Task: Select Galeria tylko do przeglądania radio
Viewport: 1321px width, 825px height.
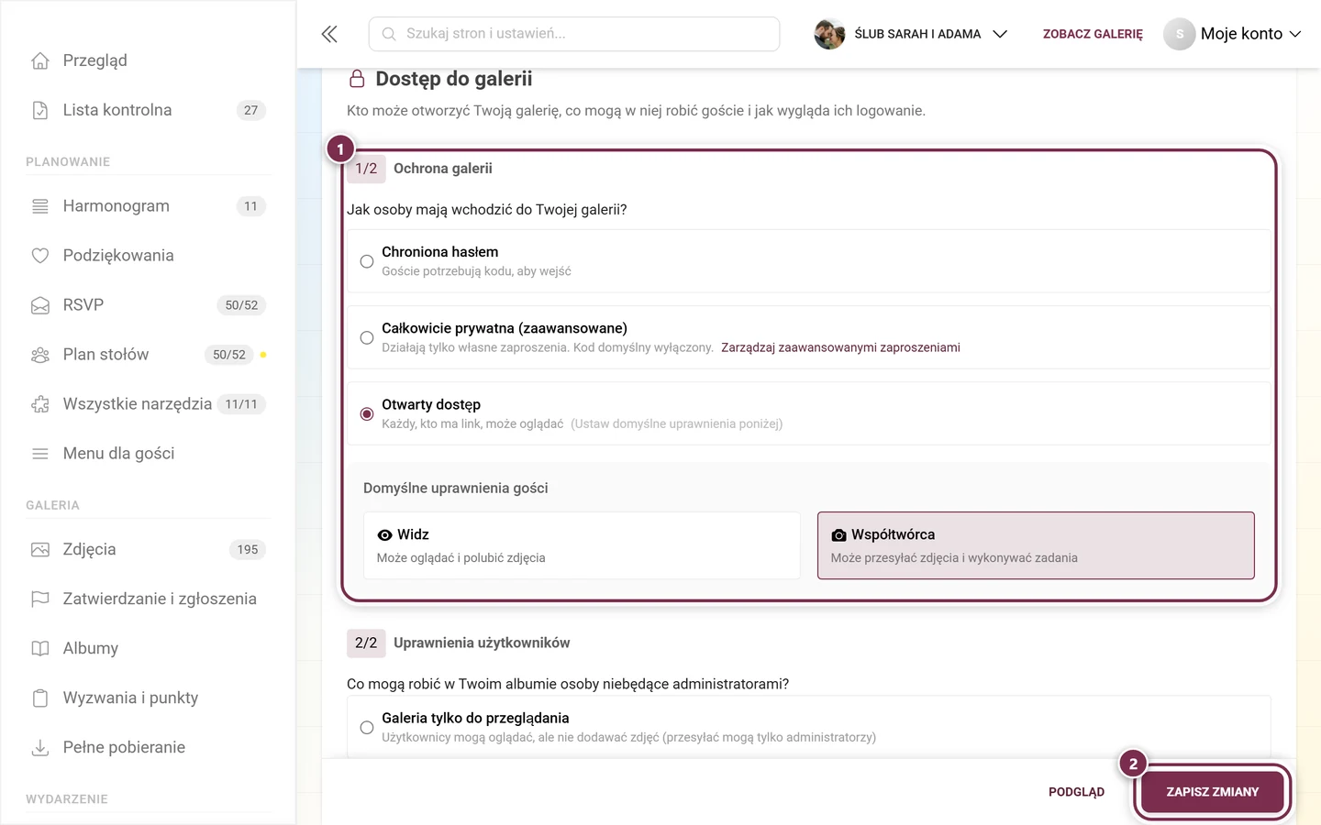Action: [367, 727]
